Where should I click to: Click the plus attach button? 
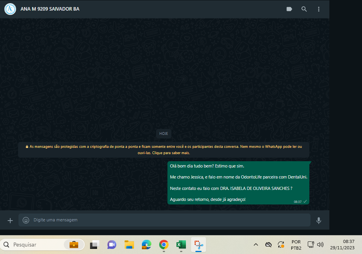[10, 221]
